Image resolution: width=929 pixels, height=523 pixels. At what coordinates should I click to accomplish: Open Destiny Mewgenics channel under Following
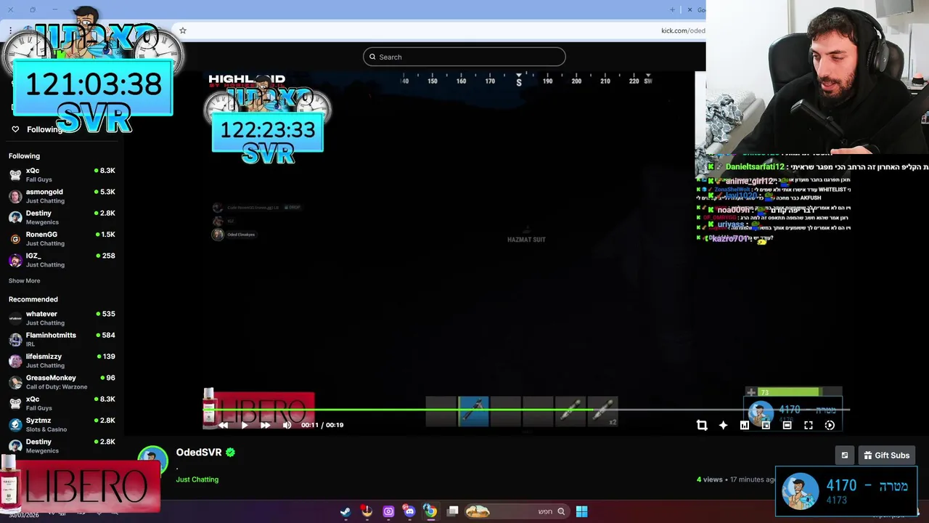pyautogui.click(x=62, y=217)
